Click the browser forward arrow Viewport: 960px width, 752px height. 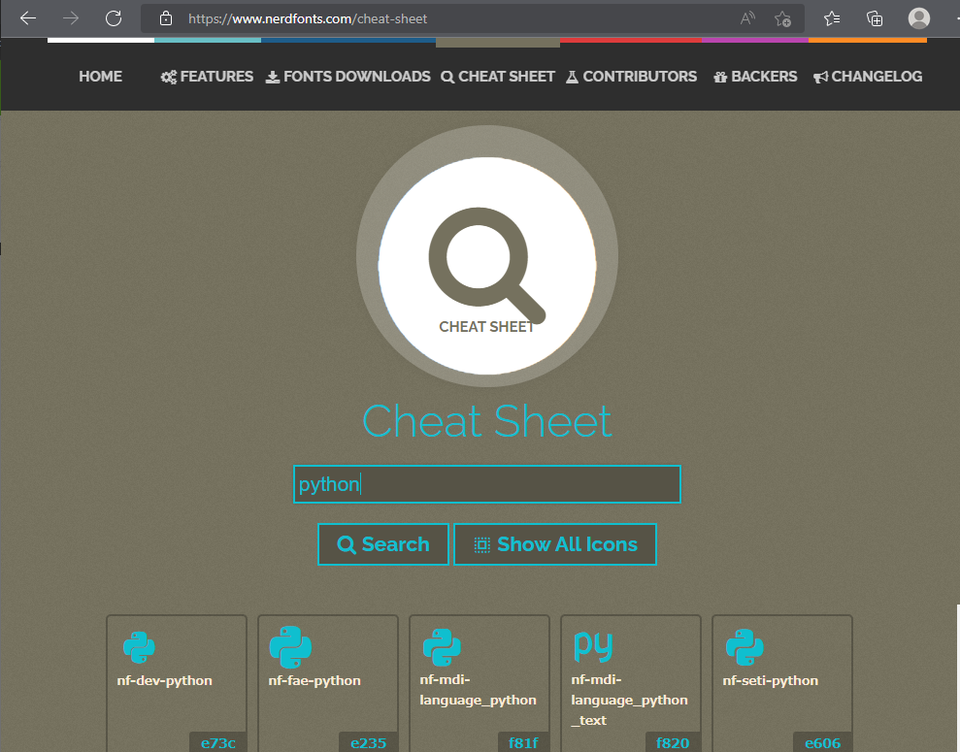71,18
